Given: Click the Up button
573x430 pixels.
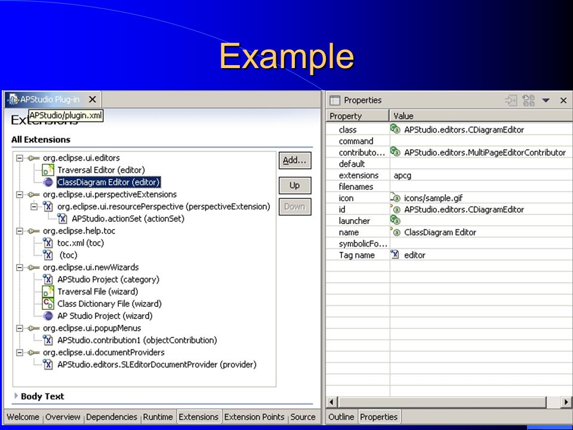Looking at the screenshot, I should 295,185.
